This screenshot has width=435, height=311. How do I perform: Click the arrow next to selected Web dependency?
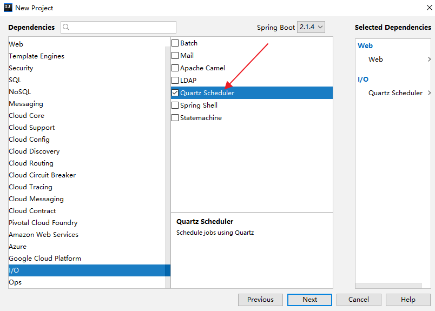(429, 59)
